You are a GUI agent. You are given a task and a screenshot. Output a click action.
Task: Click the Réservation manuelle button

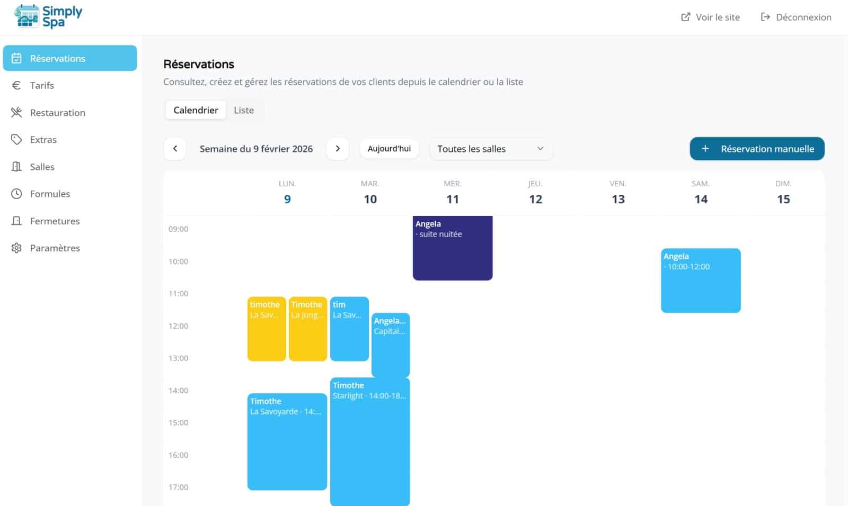tap(757, 149)
